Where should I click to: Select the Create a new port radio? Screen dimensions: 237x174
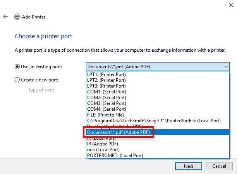[17, 80]
